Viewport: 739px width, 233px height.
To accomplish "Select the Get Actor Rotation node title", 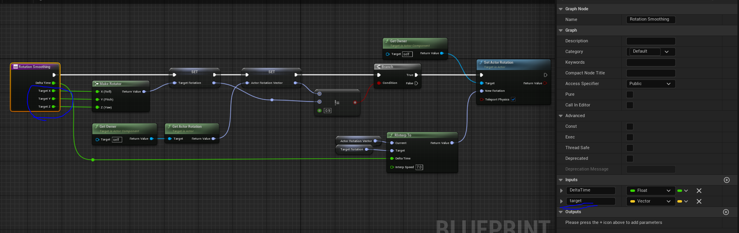I will tap(187, 127).
